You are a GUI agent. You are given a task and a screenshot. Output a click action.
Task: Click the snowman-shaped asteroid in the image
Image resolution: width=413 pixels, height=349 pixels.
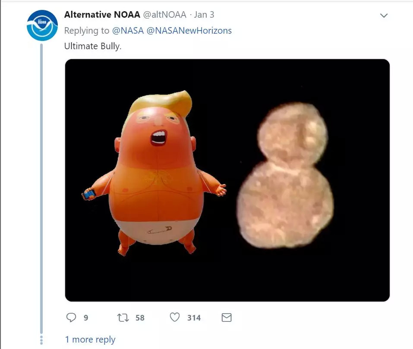(285, 176)
